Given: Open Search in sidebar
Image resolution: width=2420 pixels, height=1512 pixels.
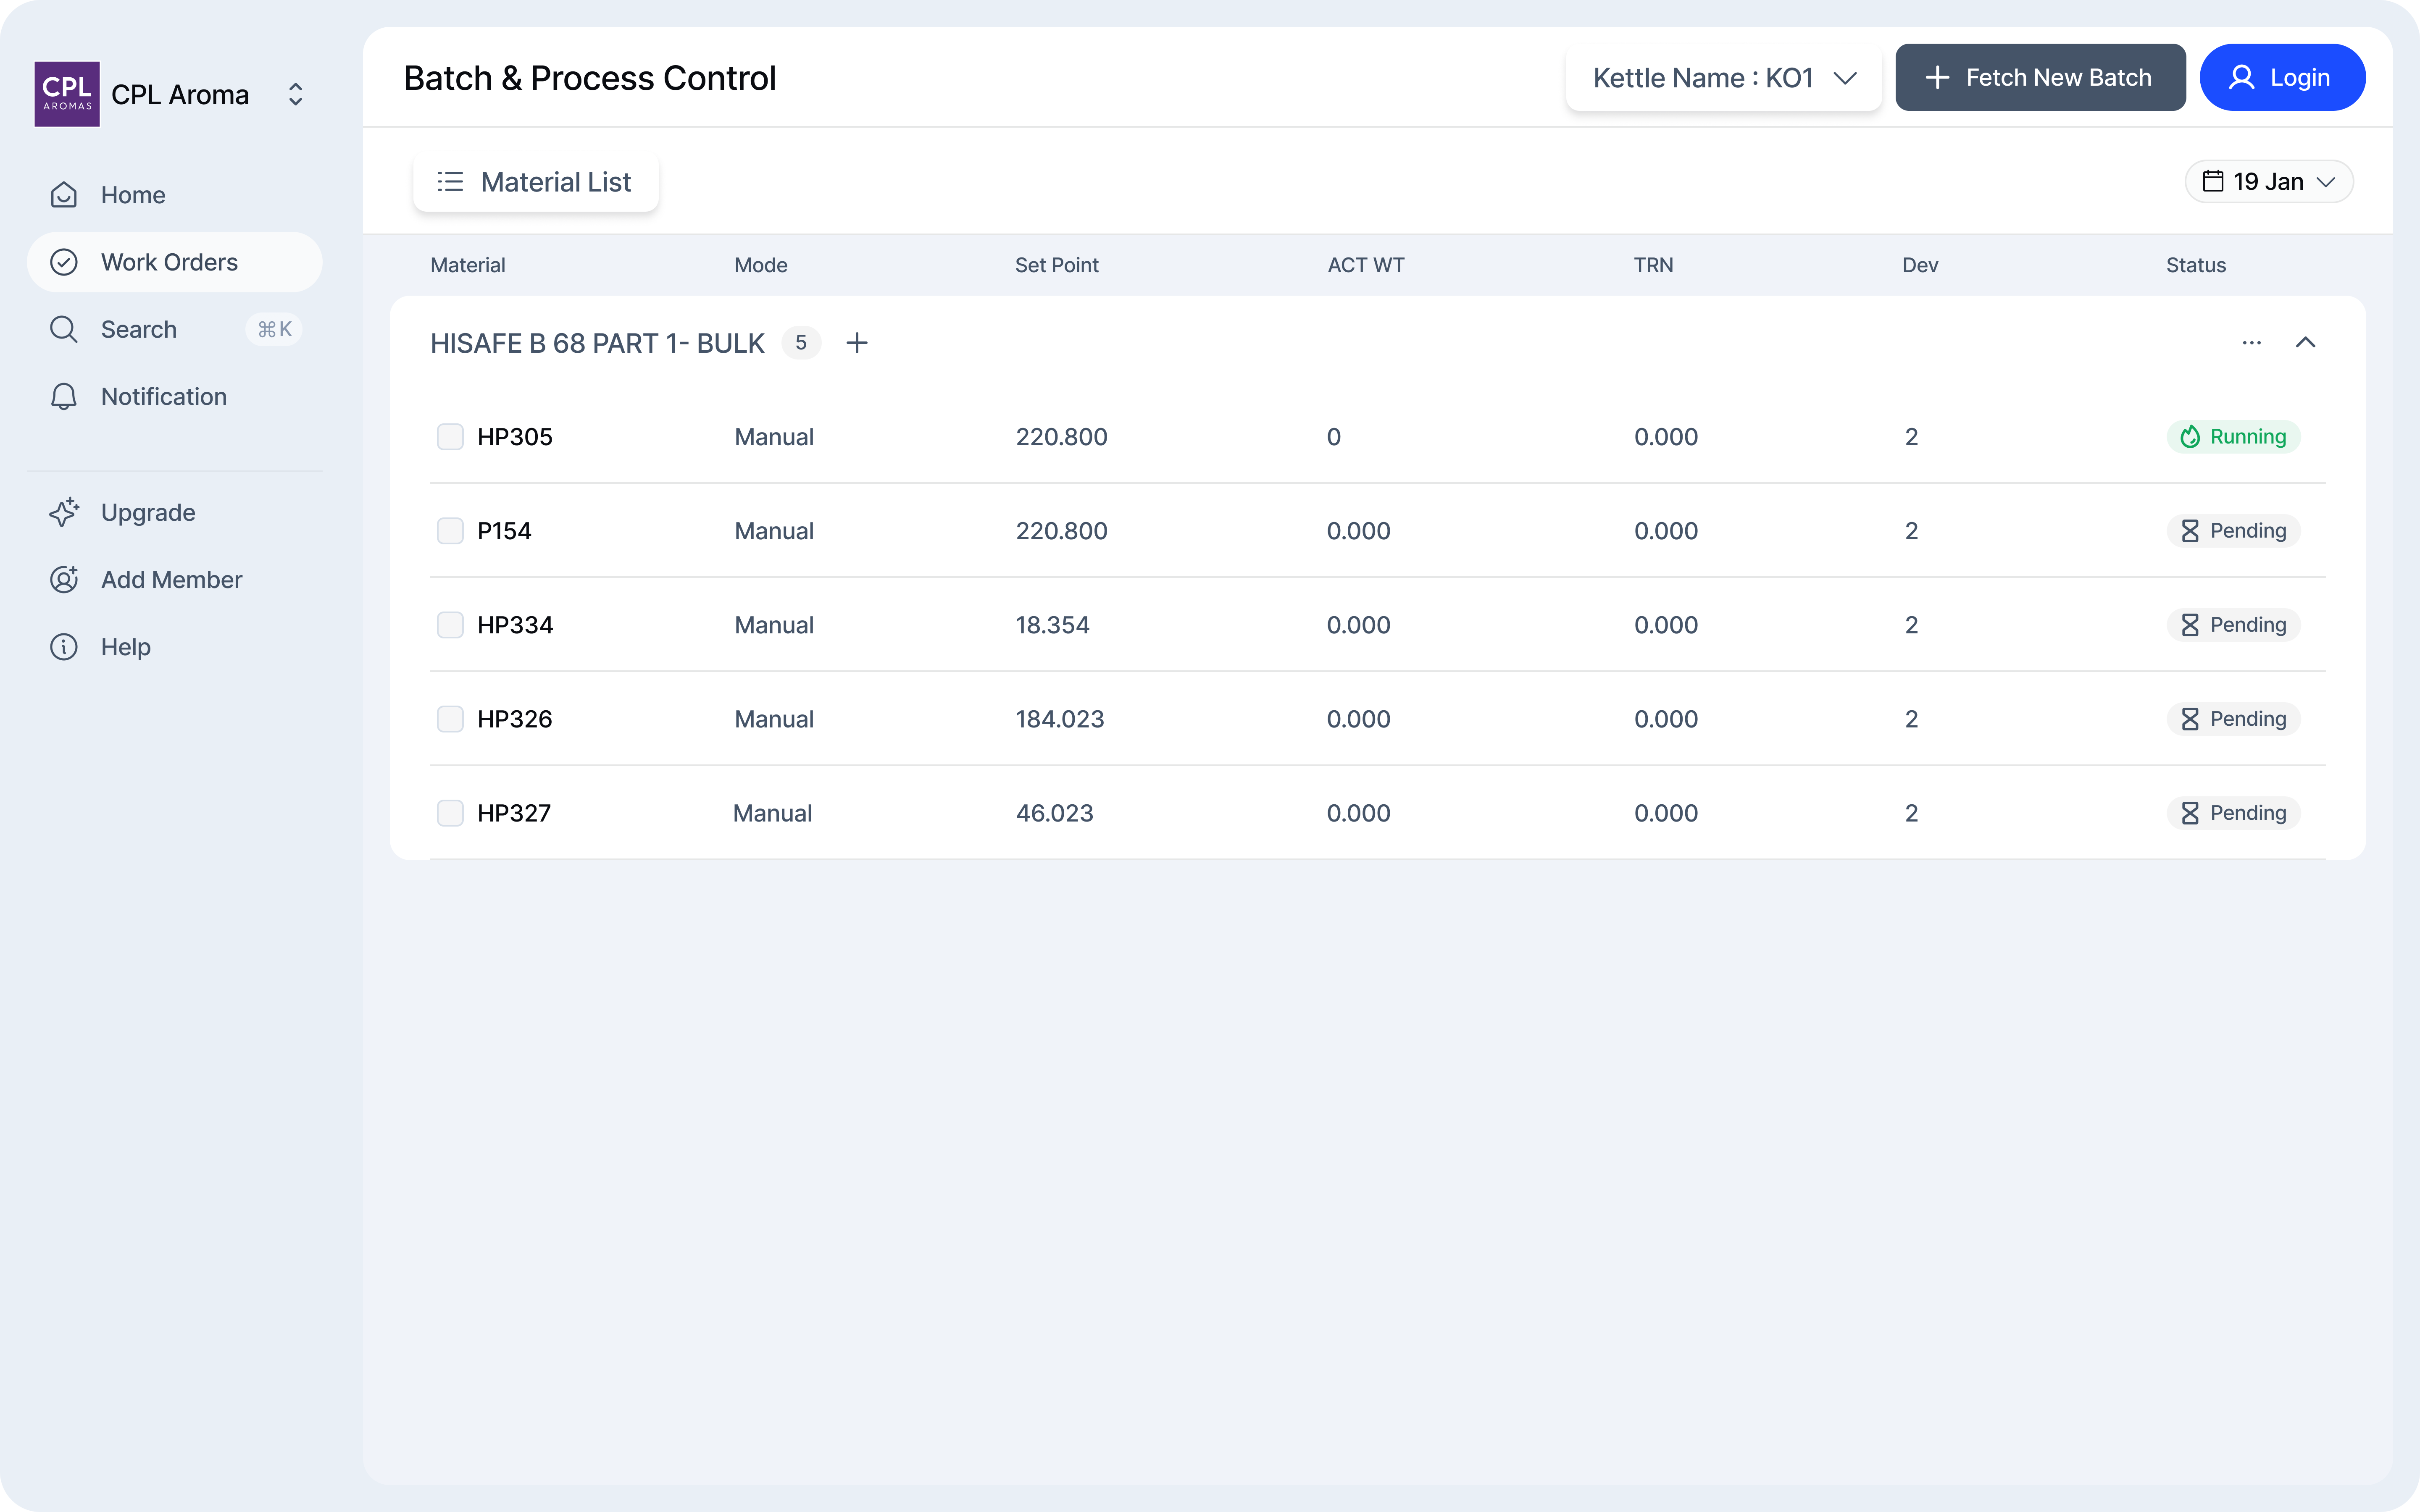Looking at the screenshot, I should tap(175, 329).
